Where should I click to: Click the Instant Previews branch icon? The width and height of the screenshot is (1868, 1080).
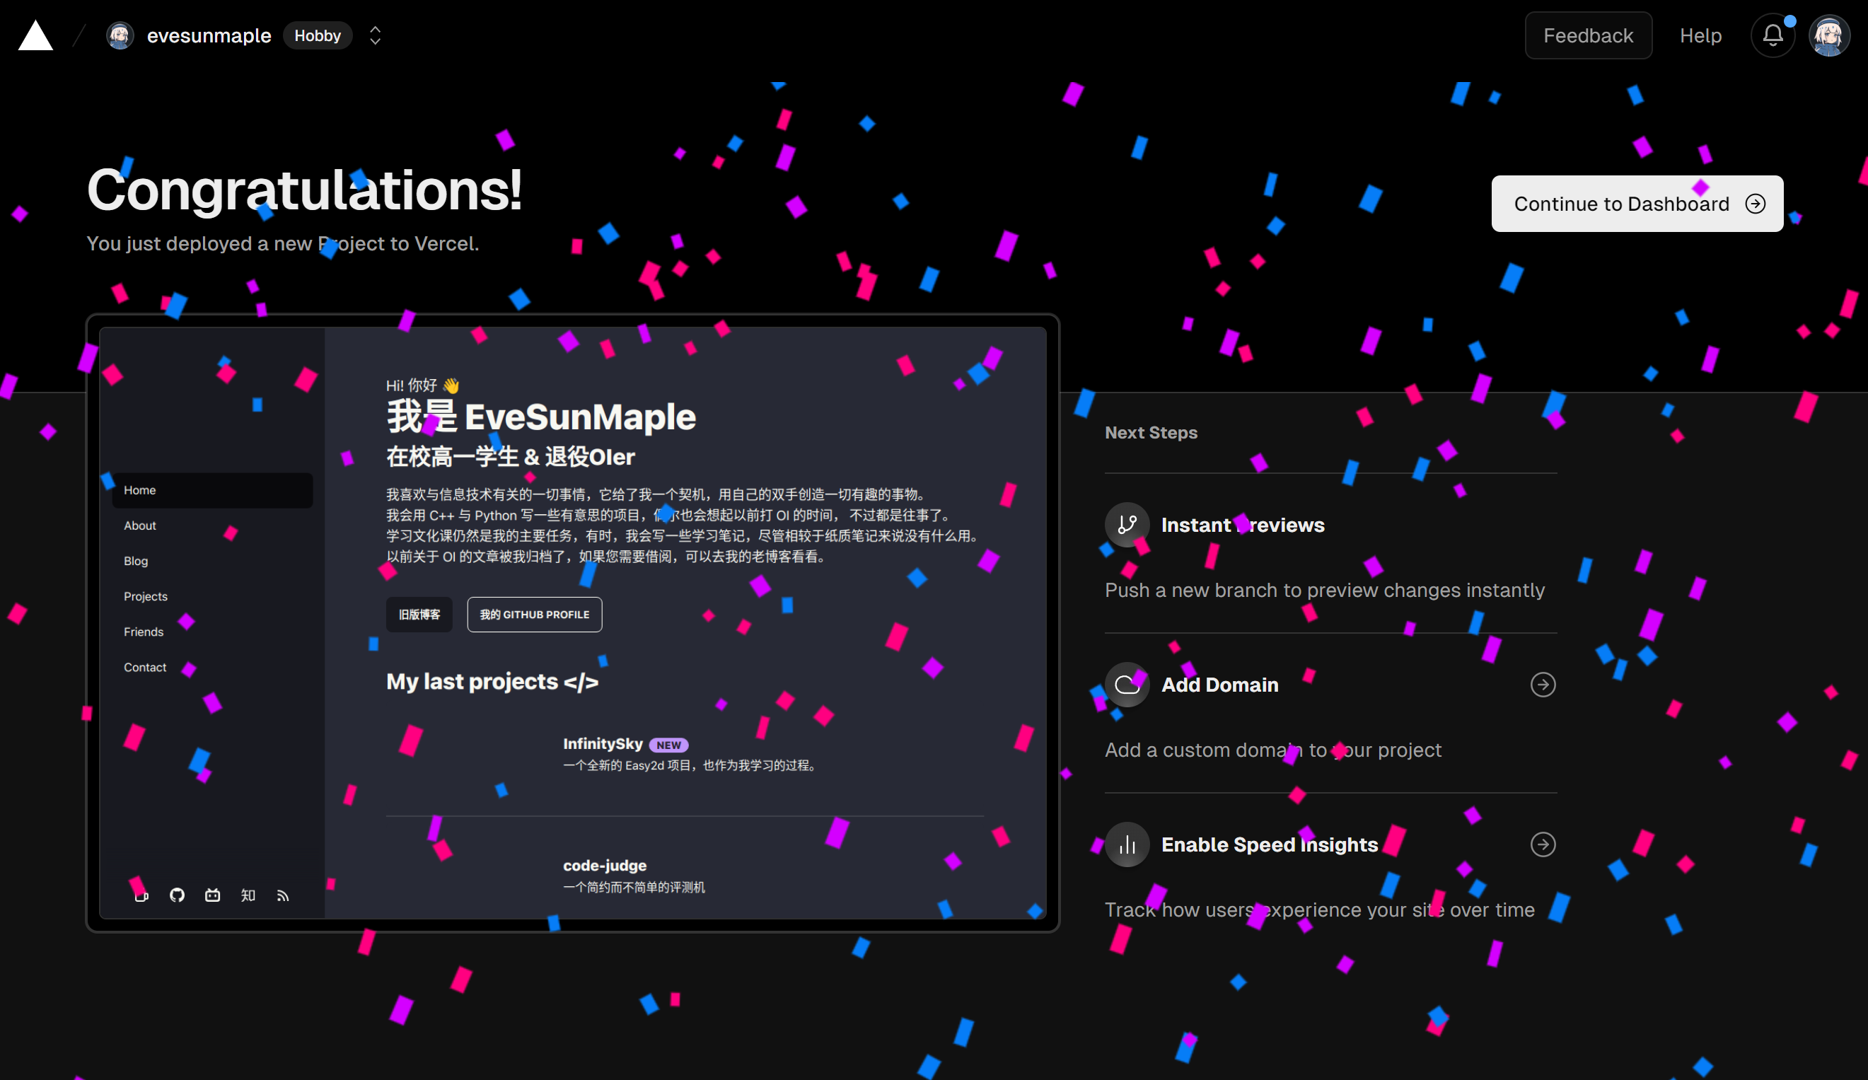[x=1127, y=525]
